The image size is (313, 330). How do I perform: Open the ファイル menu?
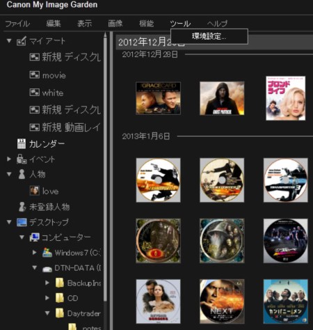tap(17, 24)
